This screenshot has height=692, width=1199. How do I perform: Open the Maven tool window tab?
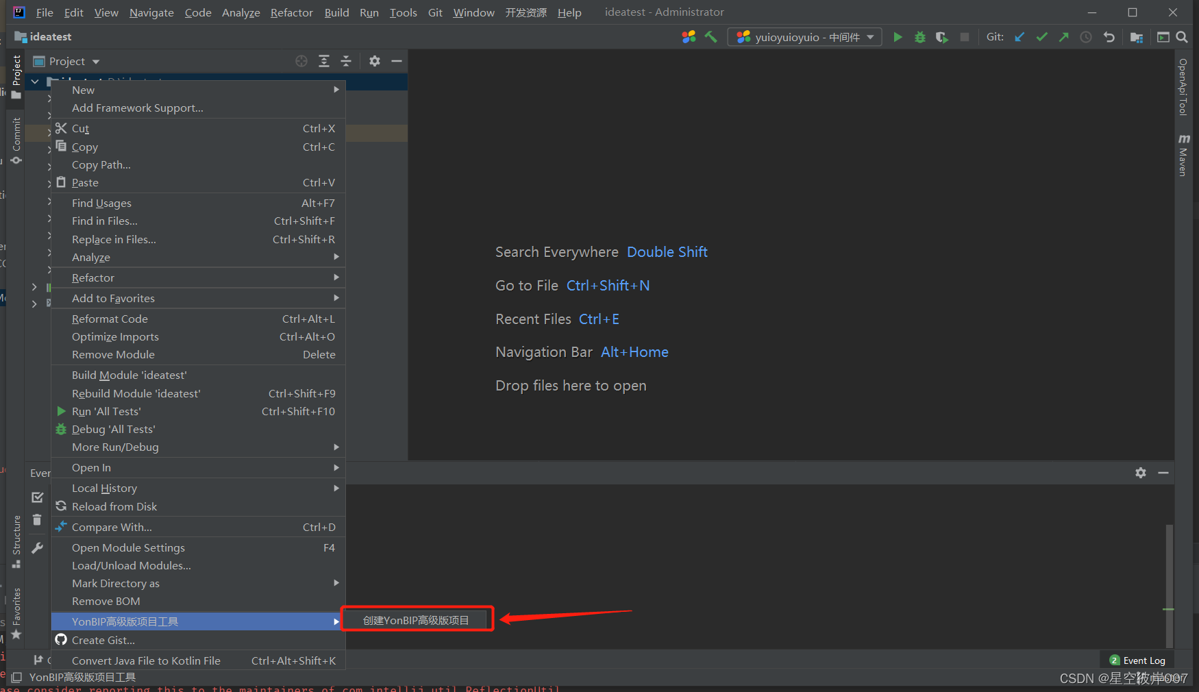(1183, 155)
